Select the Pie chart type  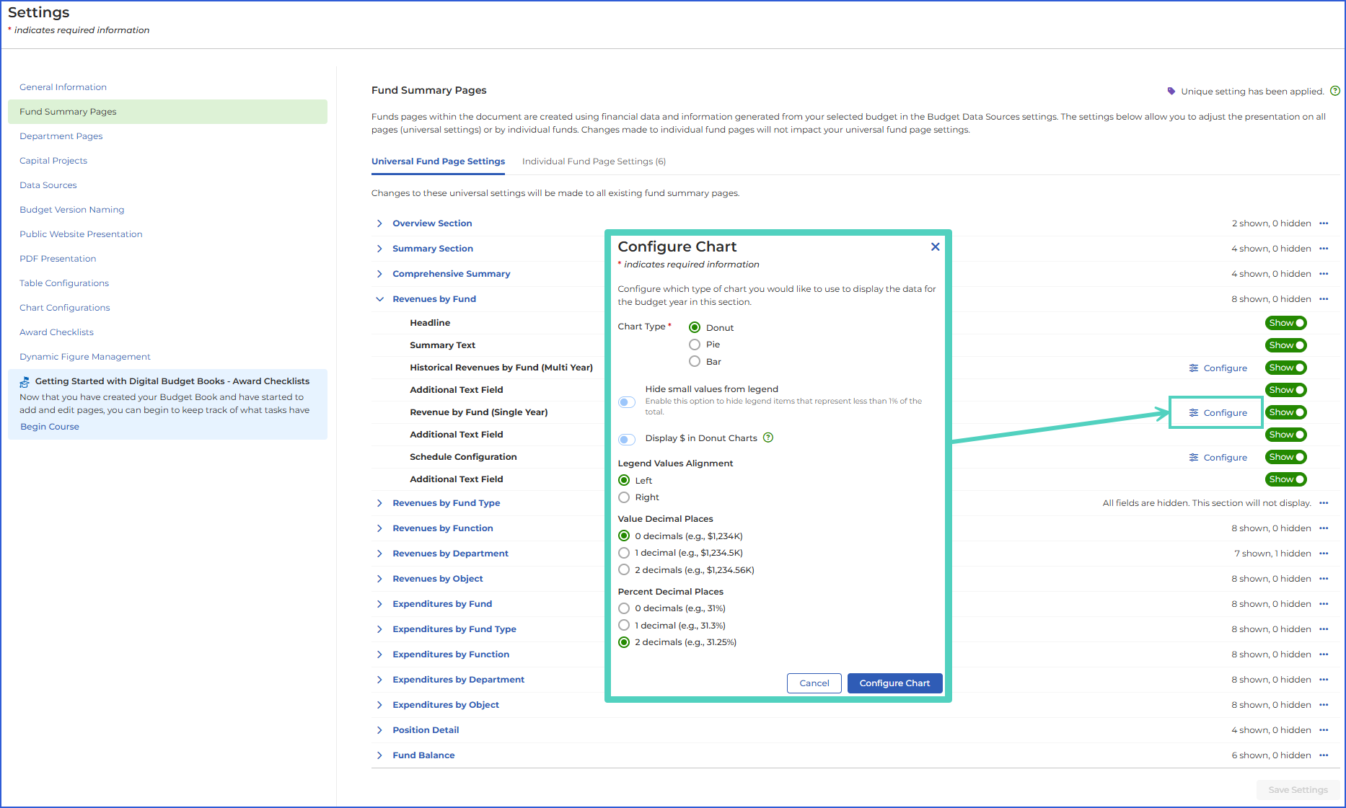[695, 345]
